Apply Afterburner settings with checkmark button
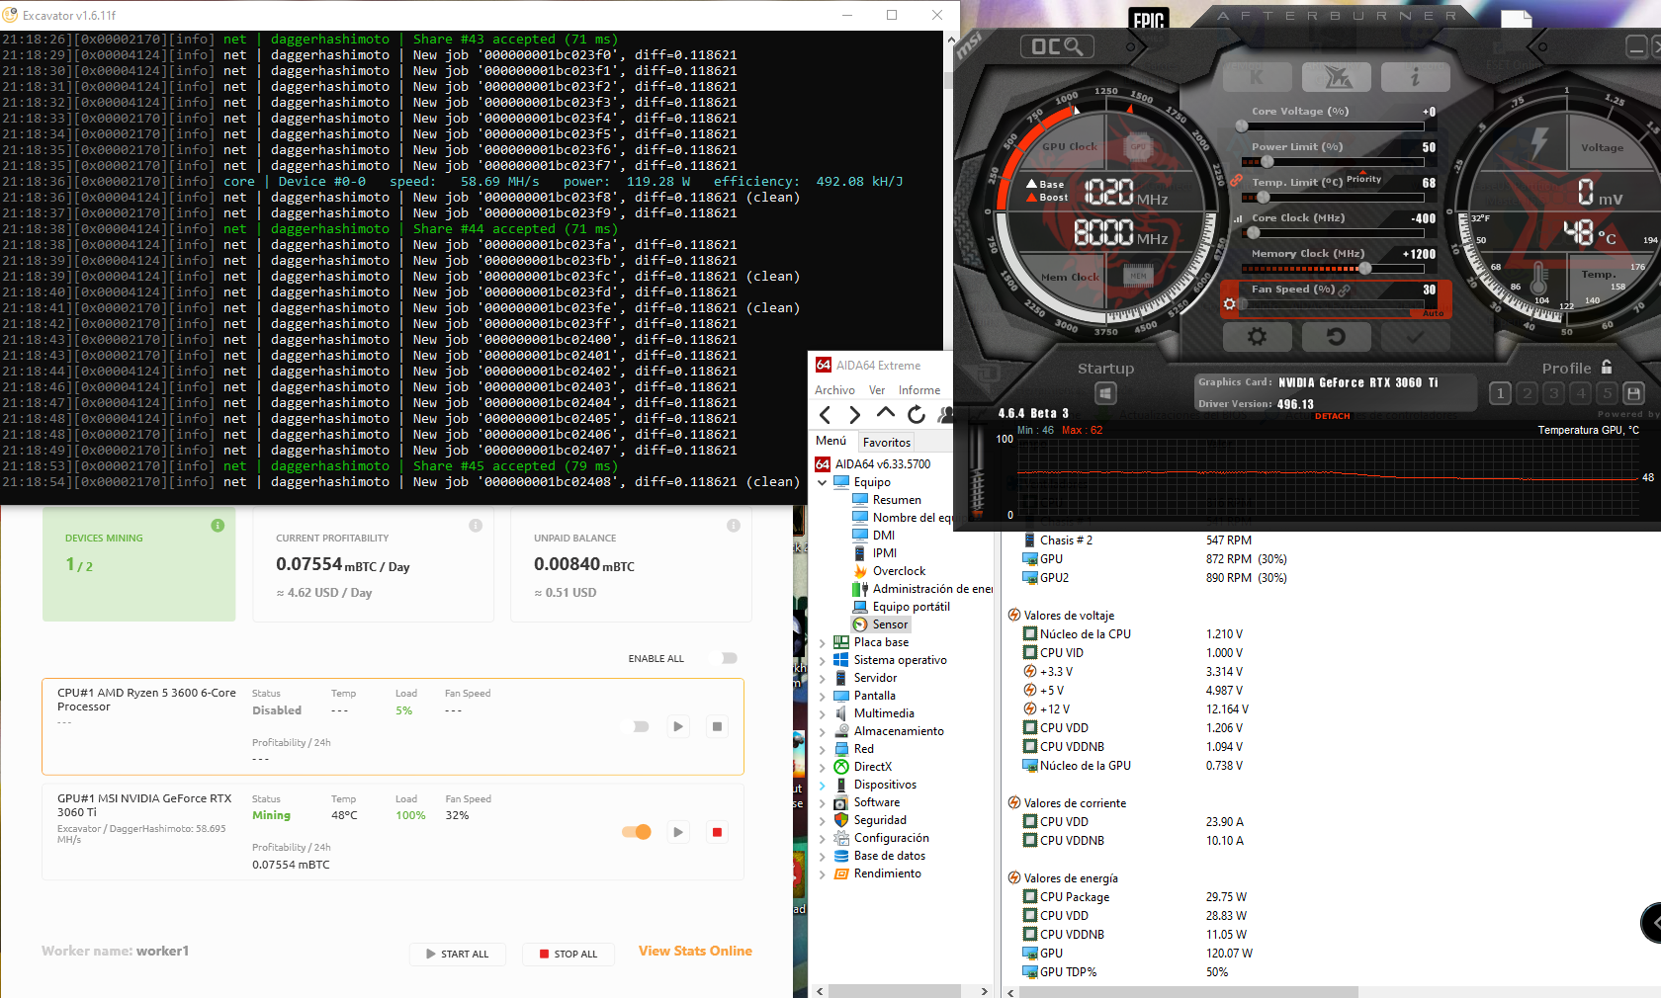This screenshot has width=1661, height=998. pyautogui.click(x=1416, y=337)
